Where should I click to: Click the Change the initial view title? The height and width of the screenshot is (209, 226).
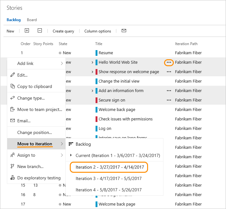(119, 81)
